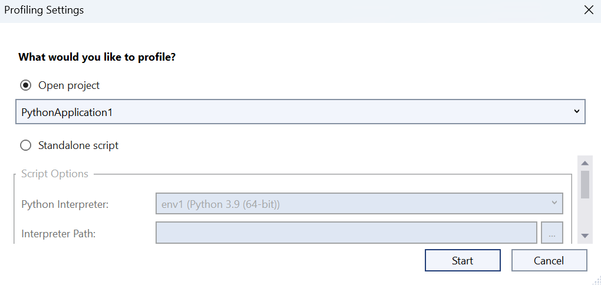The height and width of the screenshot is (285, 601).
Task: Click the Script Options group header
Action: 55,174
